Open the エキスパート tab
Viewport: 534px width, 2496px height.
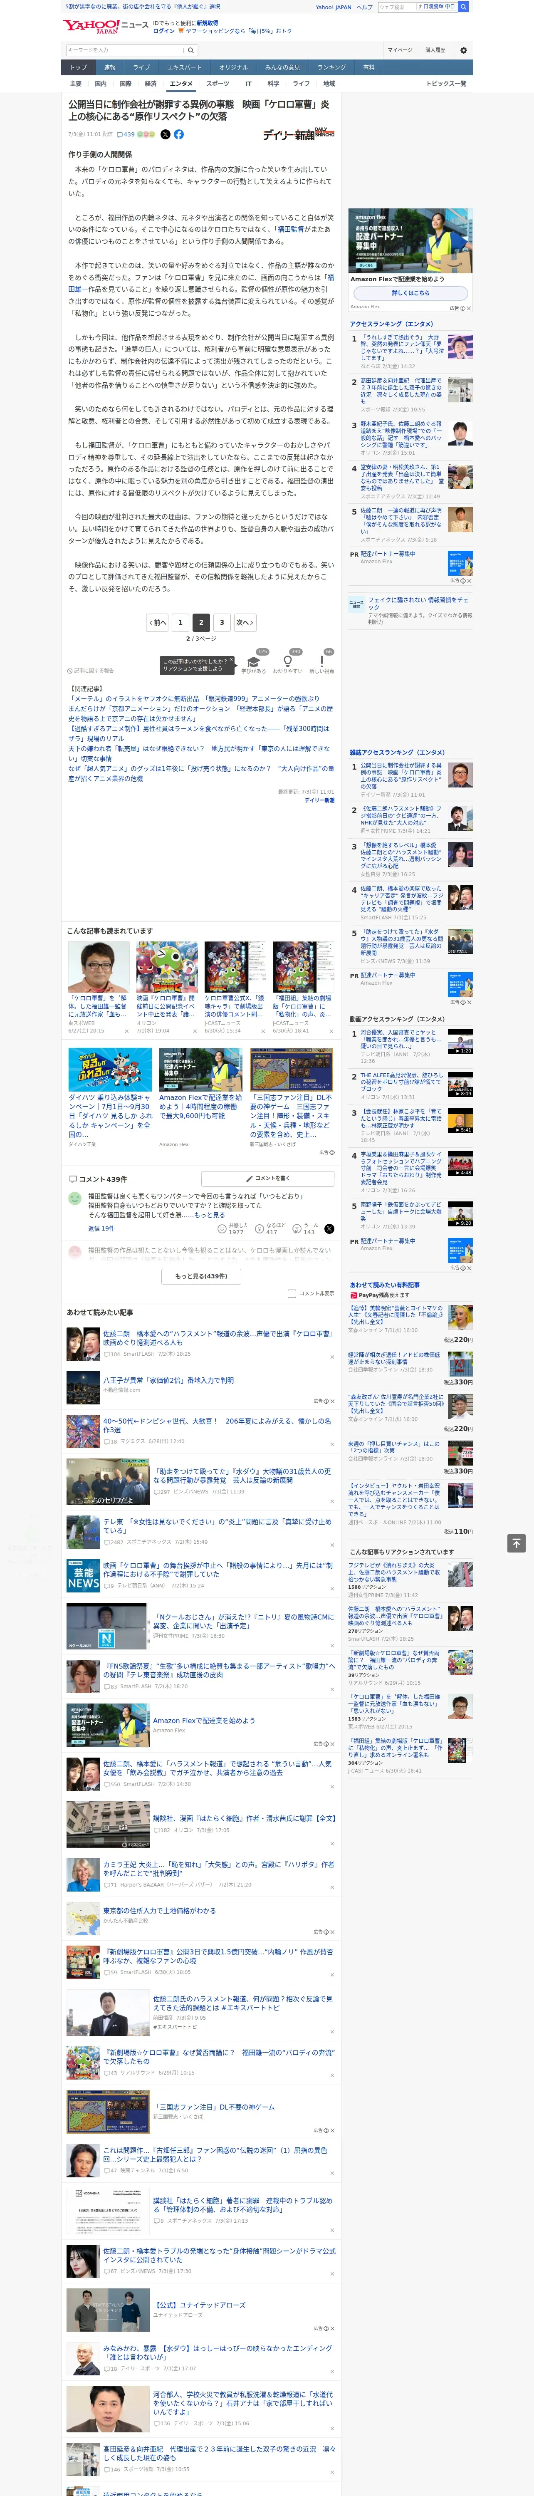pyautogui.click(x=184, y=68)
